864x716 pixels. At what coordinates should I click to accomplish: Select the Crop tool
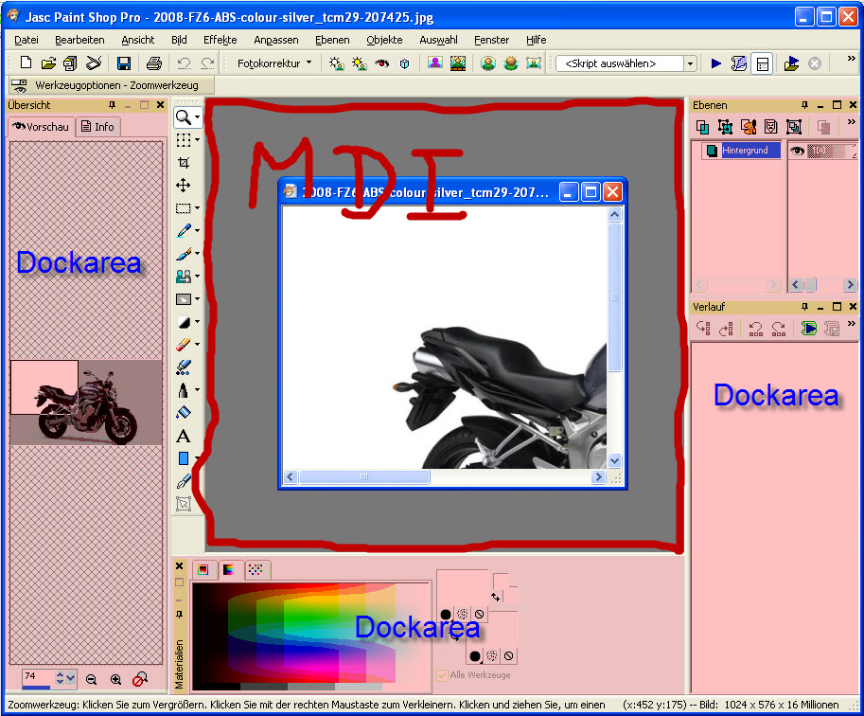184,162
